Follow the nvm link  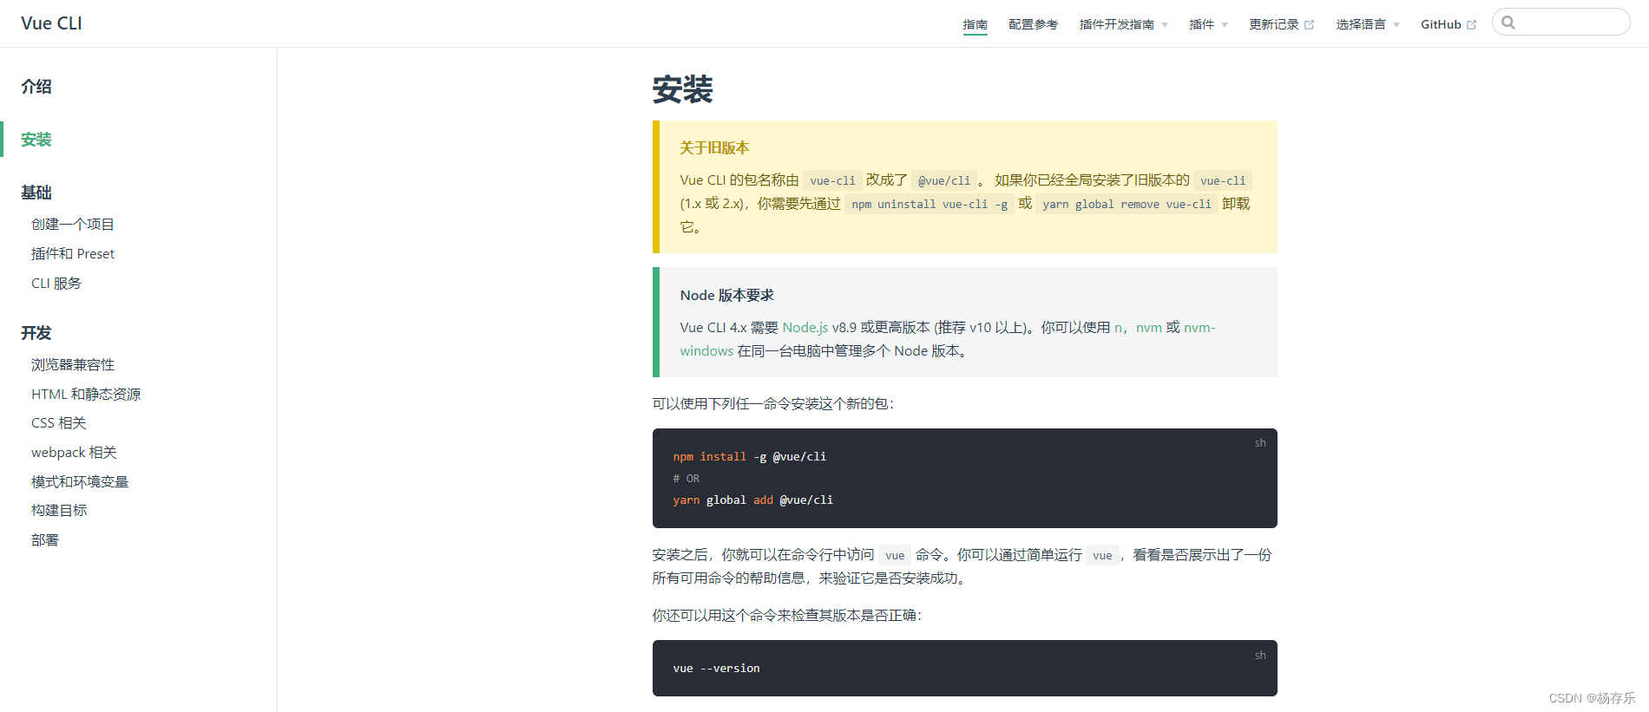click(x=1149, y=328)
